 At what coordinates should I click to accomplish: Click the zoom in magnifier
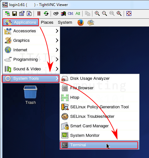[x=97, y=14]
